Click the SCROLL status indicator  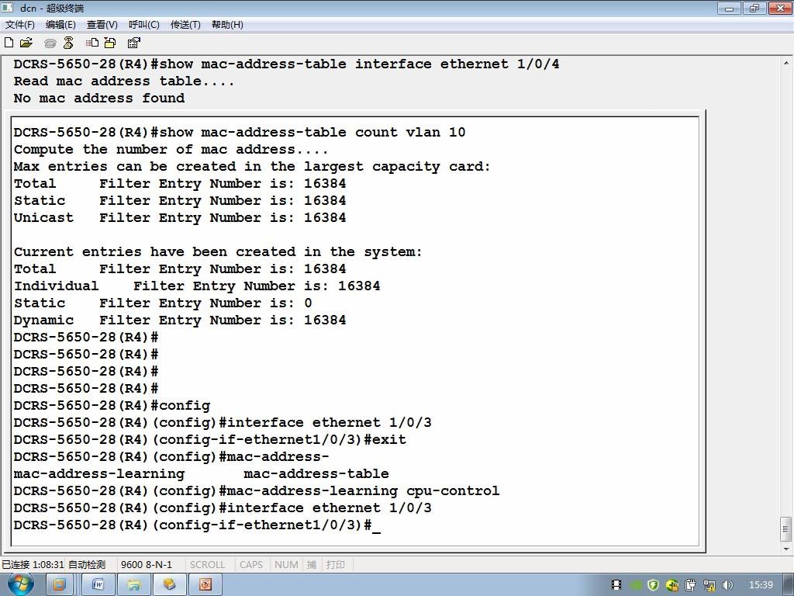click(x=207, y=565)
